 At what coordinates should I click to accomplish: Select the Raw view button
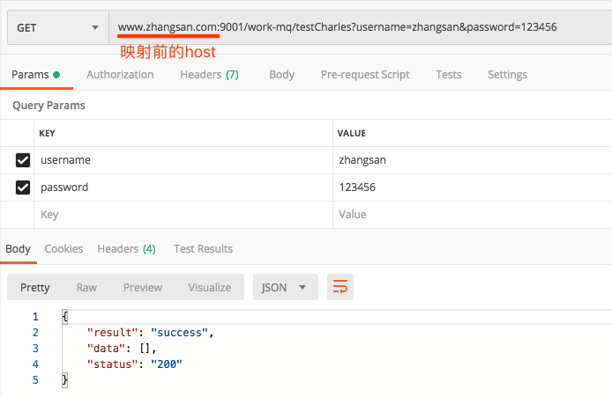coord(86,287)
